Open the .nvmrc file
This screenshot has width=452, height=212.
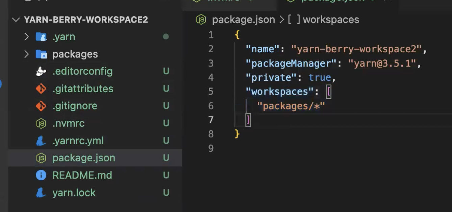point(69,124)
